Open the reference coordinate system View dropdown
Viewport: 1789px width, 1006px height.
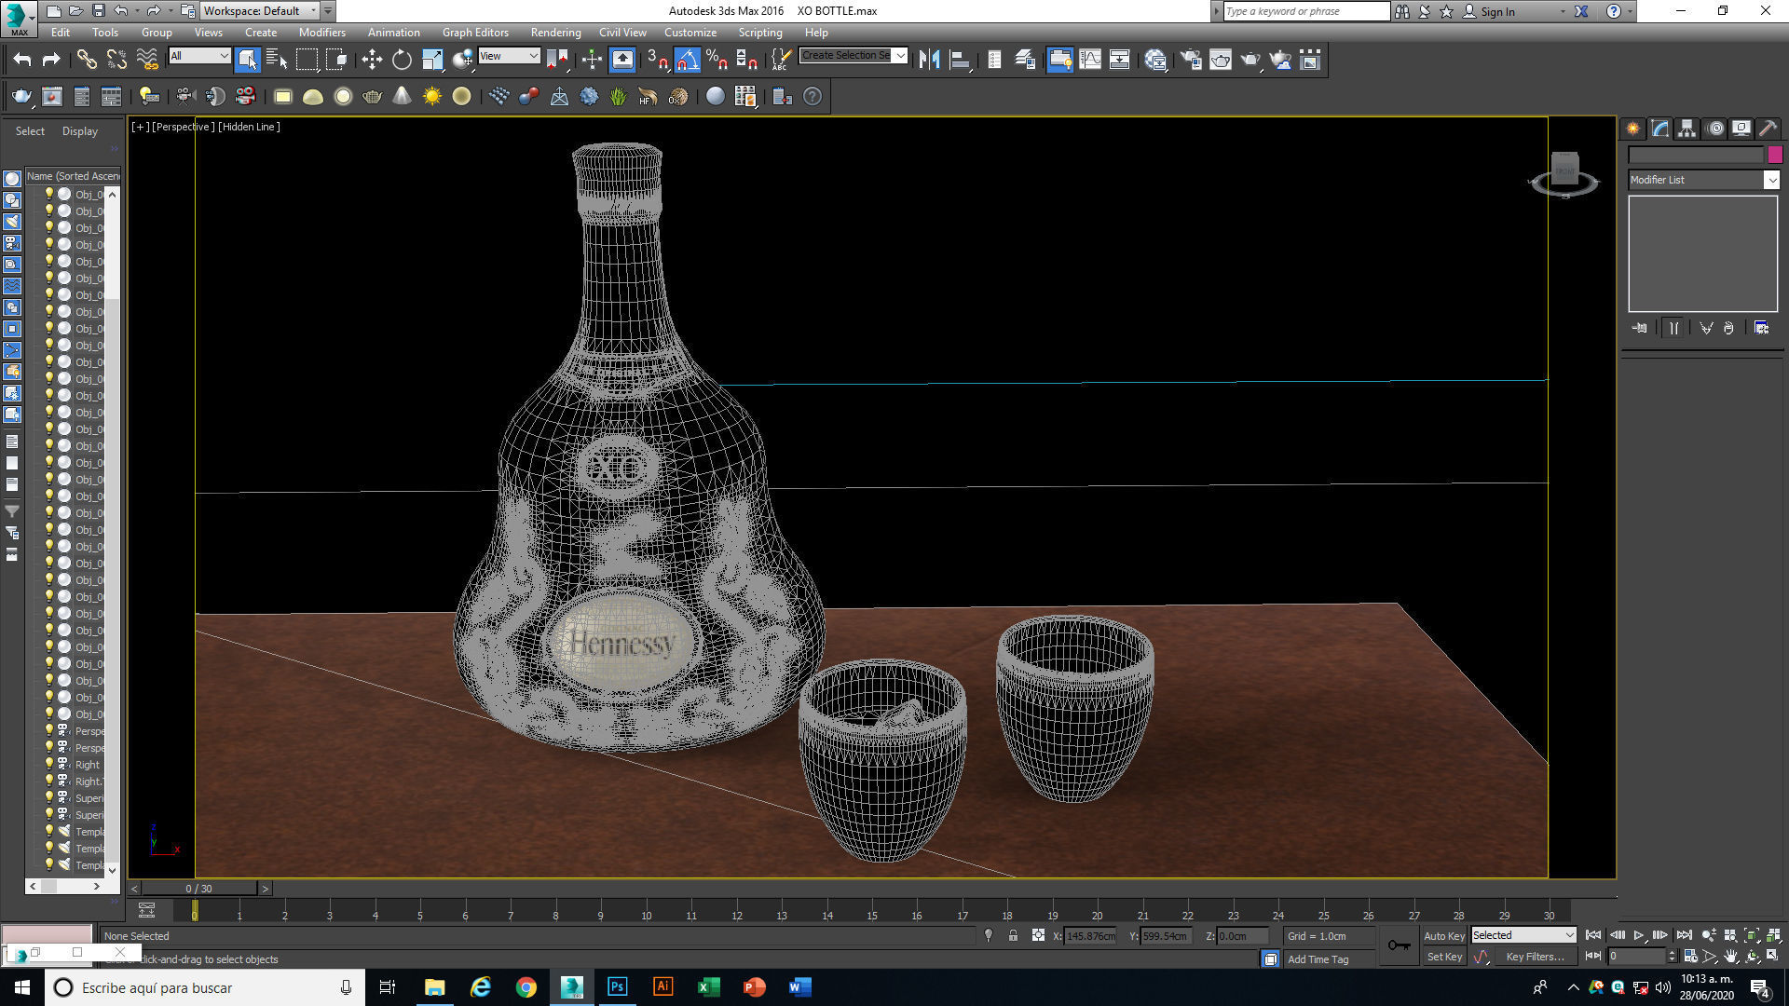pyautogui.click(x=509, y=56)
